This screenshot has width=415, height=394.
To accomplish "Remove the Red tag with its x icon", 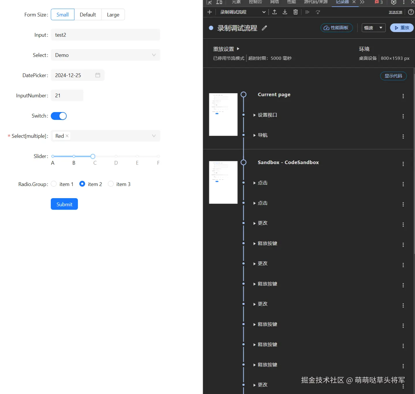I will pyautogui.click(x=67, y=136).
